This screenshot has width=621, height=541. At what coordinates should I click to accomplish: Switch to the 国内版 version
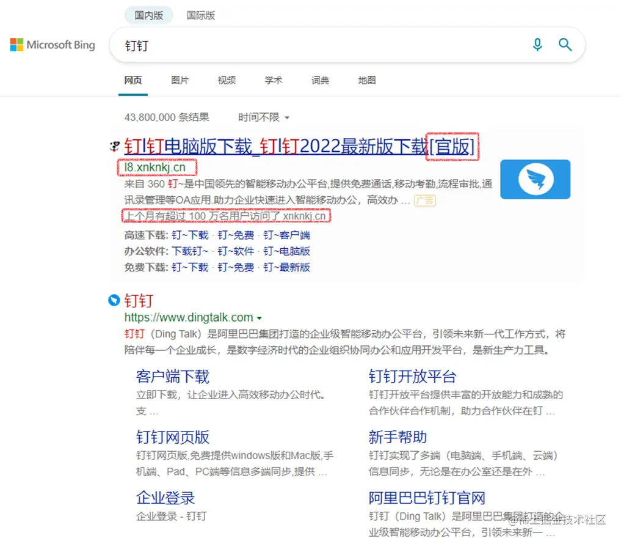point(148,15)
